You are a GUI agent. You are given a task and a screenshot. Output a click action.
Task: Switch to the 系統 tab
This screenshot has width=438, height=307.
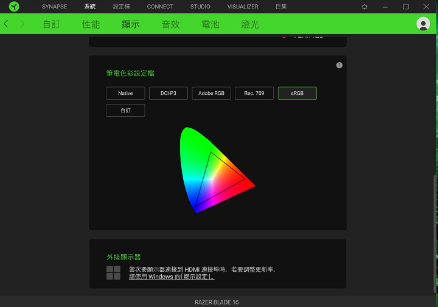pos(90,7)
